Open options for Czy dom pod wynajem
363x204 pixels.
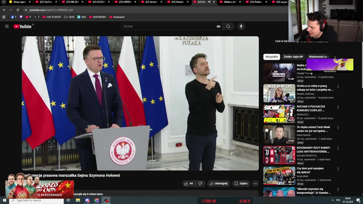338,169
